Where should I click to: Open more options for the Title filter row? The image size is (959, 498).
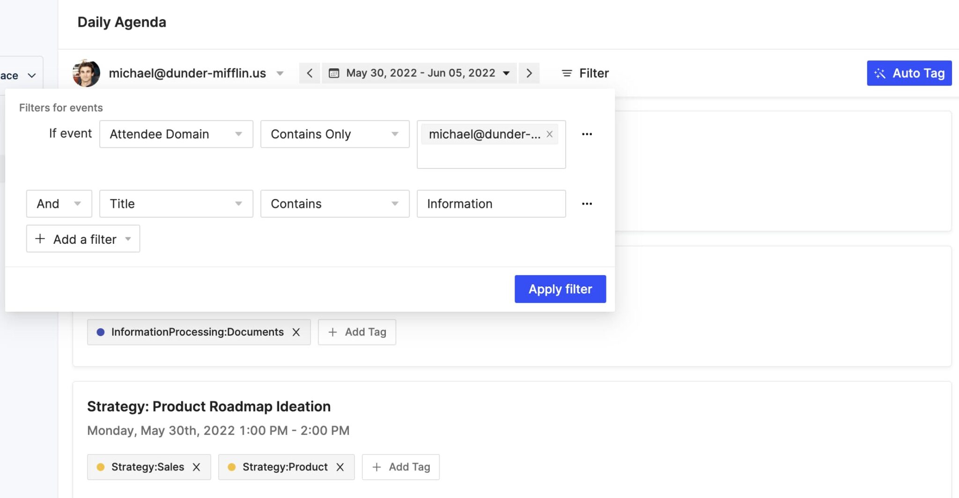(587, 204)
